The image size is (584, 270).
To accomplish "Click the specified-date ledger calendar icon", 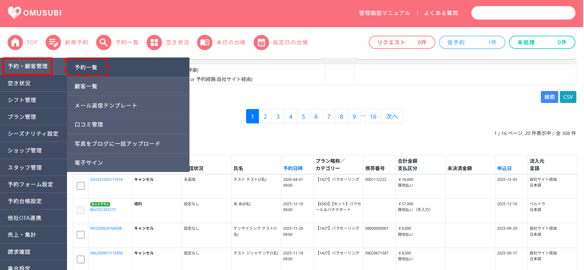I will tap(261, 42).
